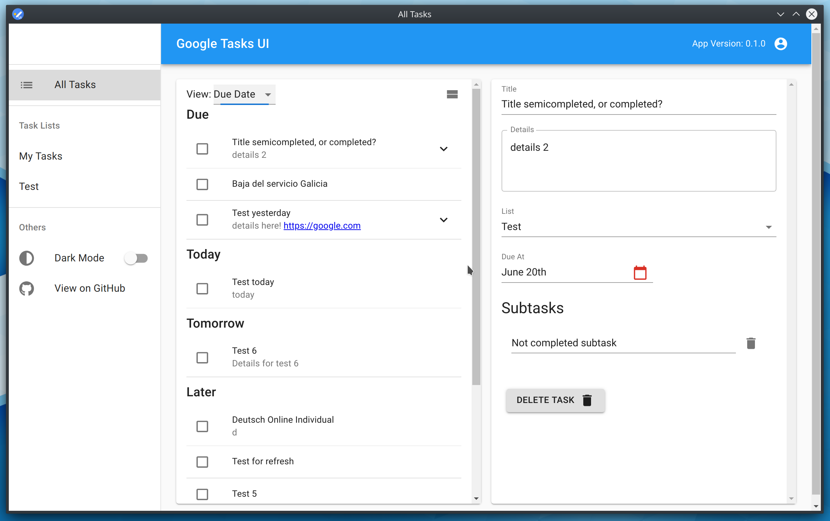
Task: Open the Test task list
Action: (x=85, y=186)
